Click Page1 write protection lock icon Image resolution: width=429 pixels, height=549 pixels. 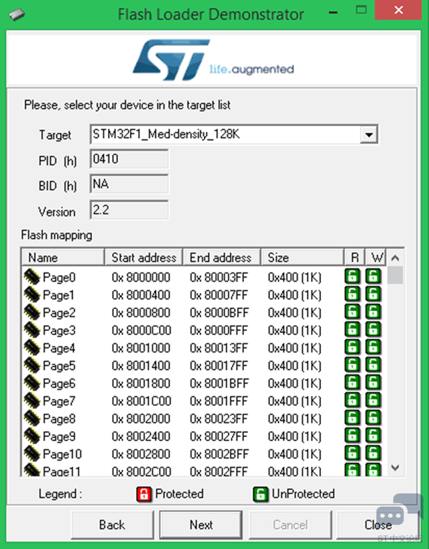click(373, 294)
